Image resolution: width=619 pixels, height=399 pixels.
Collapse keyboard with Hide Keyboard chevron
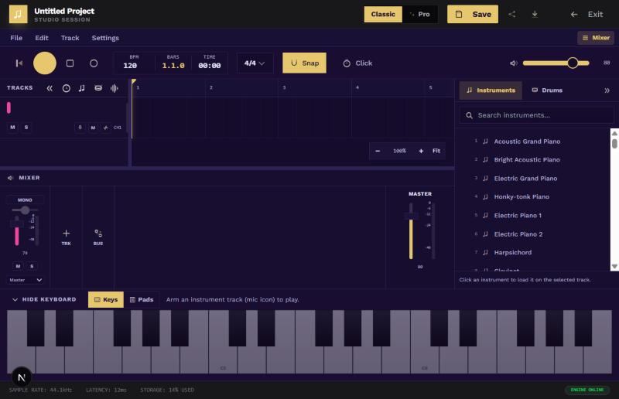15,299
